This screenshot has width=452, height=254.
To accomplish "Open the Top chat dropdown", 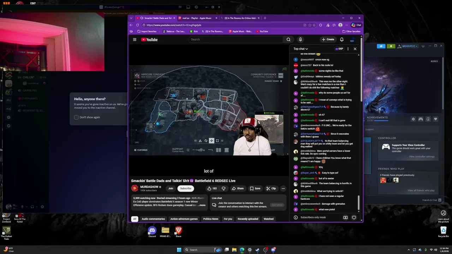I will pyautogui.click(x=301, y=49).
